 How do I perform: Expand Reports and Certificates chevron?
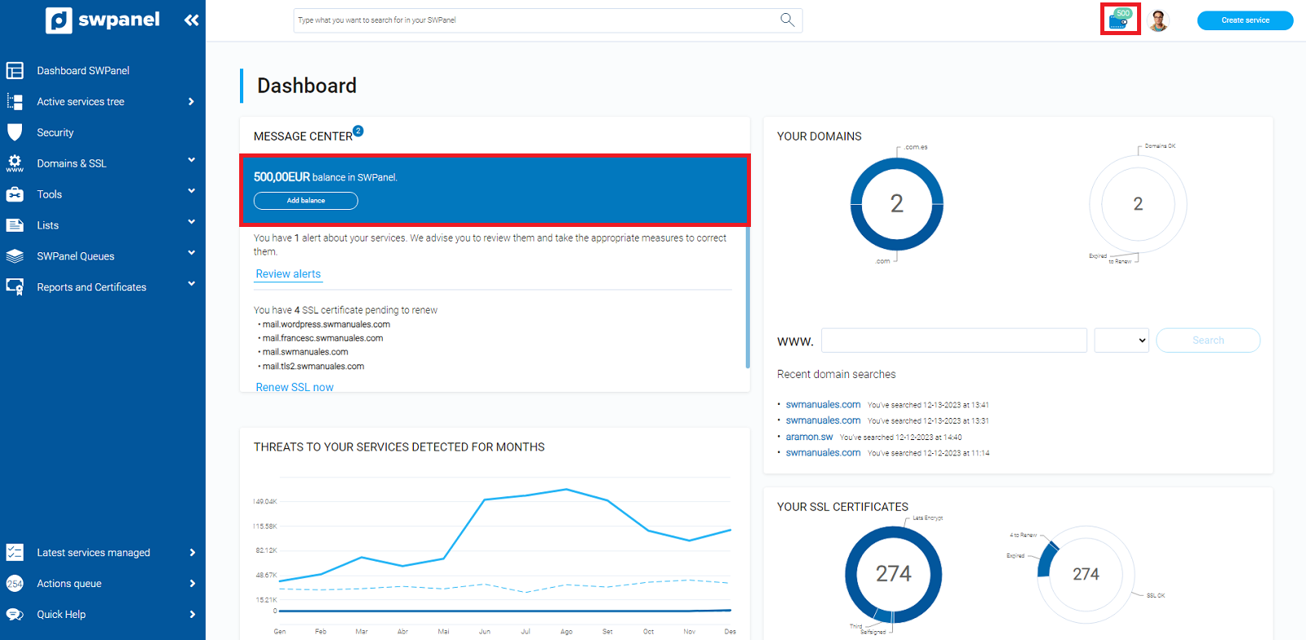(191, 284)
